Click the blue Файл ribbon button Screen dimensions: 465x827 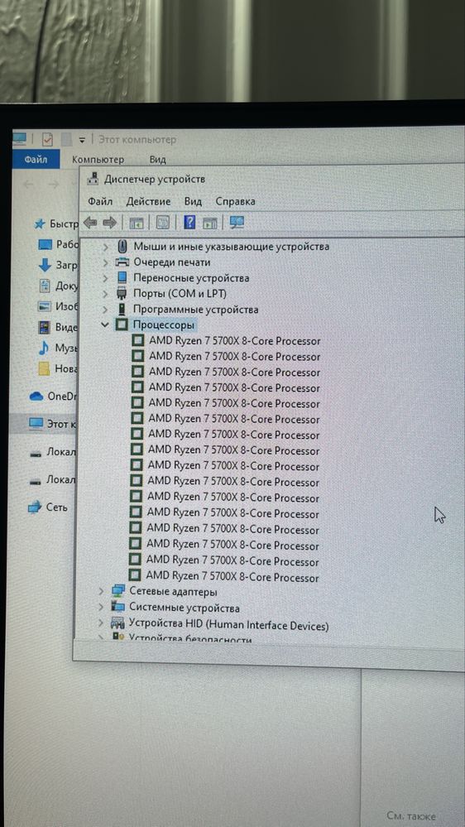pos(36,159)
